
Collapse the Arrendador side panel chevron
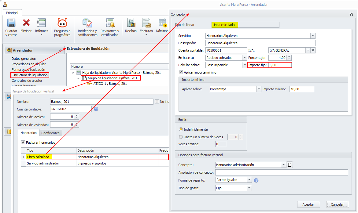tap(60, 50)
